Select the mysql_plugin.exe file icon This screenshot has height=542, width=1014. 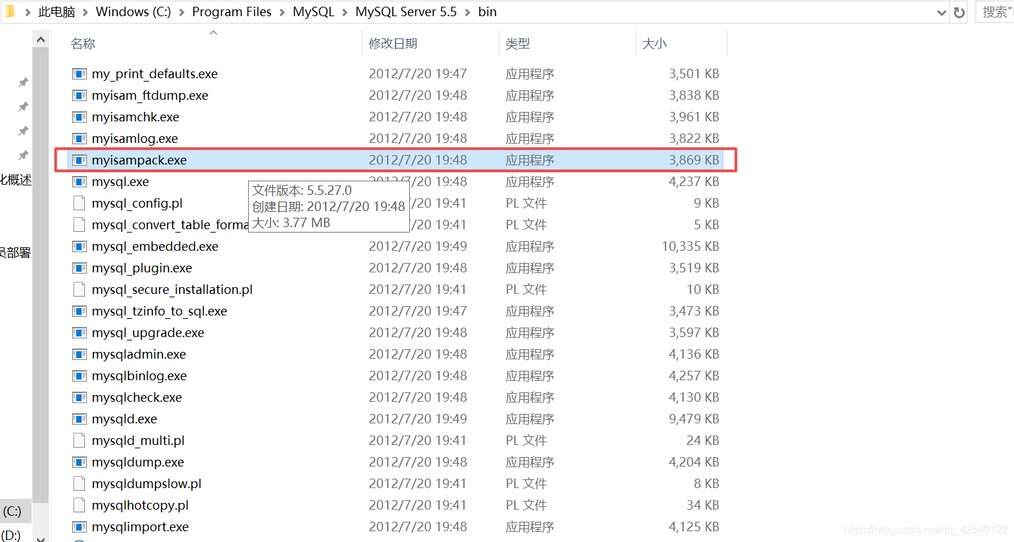(x=80, y=268)
